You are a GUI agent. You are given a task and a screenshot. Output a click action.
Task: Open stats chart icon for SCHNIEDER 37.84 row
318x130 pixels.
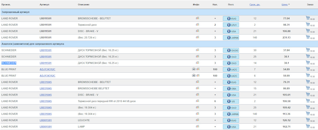click(197, 50)
